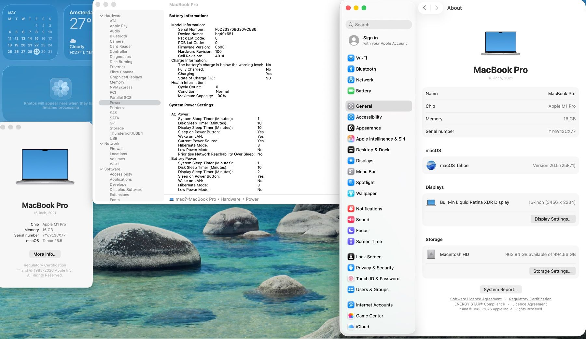The width and height of the screenshot is (586, 339).
Task: Click the macOS Tahoe version row
Action: [x=500, y=166]
